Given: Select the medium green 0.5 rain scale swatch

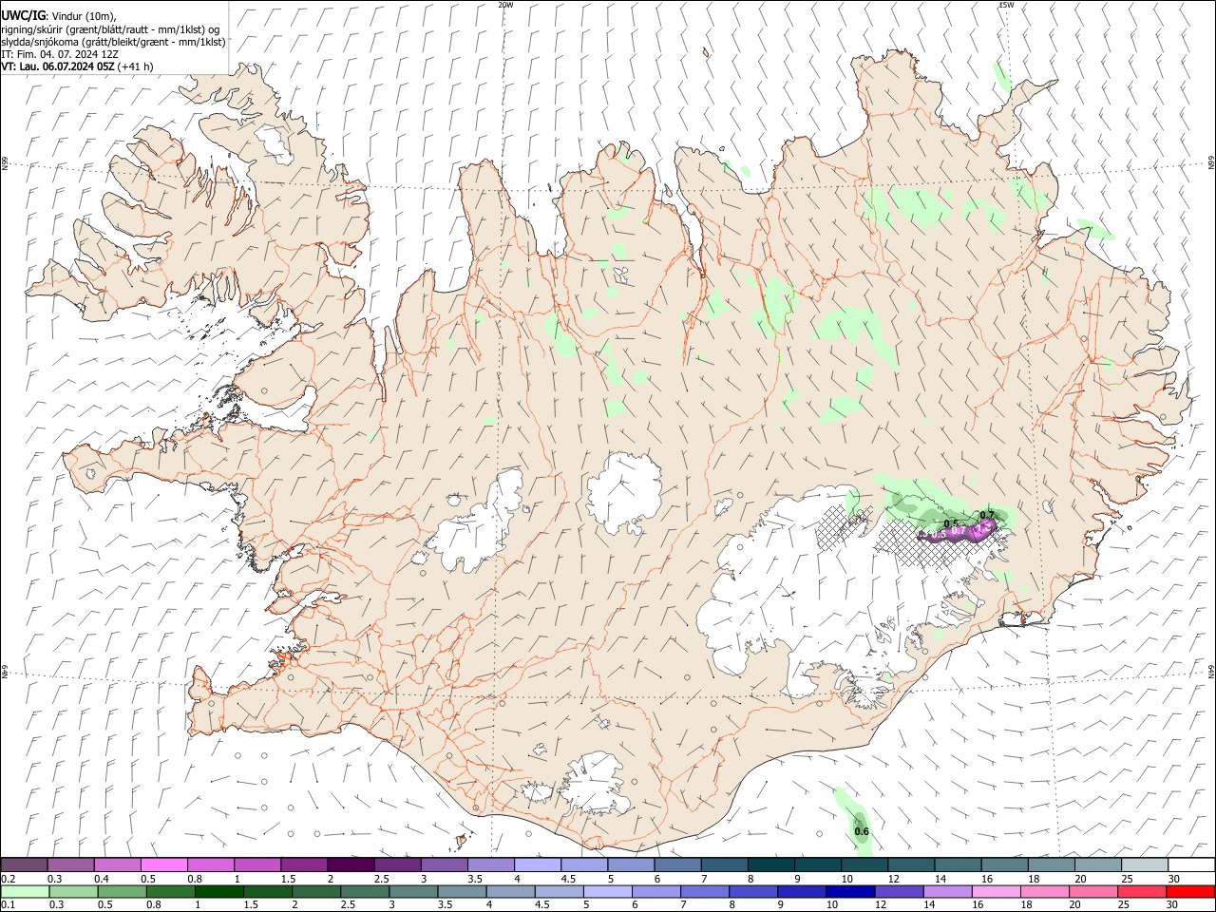Looking at the screenshot, I should click(x=123, y=892).
